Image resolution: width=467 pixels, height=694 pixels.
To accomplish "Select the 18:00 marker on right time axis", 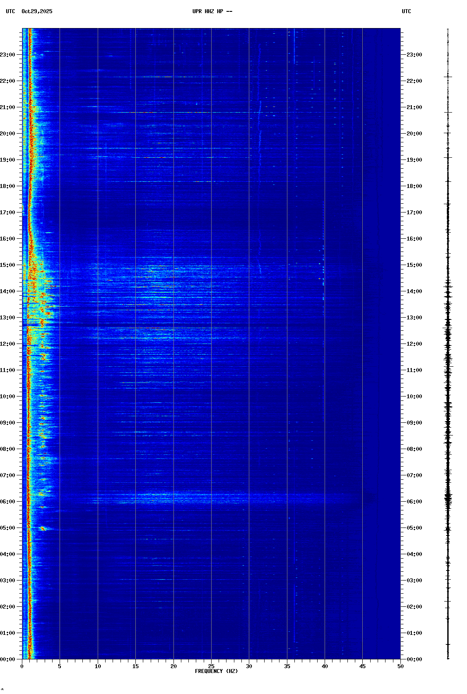I will click(x=414, y=186).
